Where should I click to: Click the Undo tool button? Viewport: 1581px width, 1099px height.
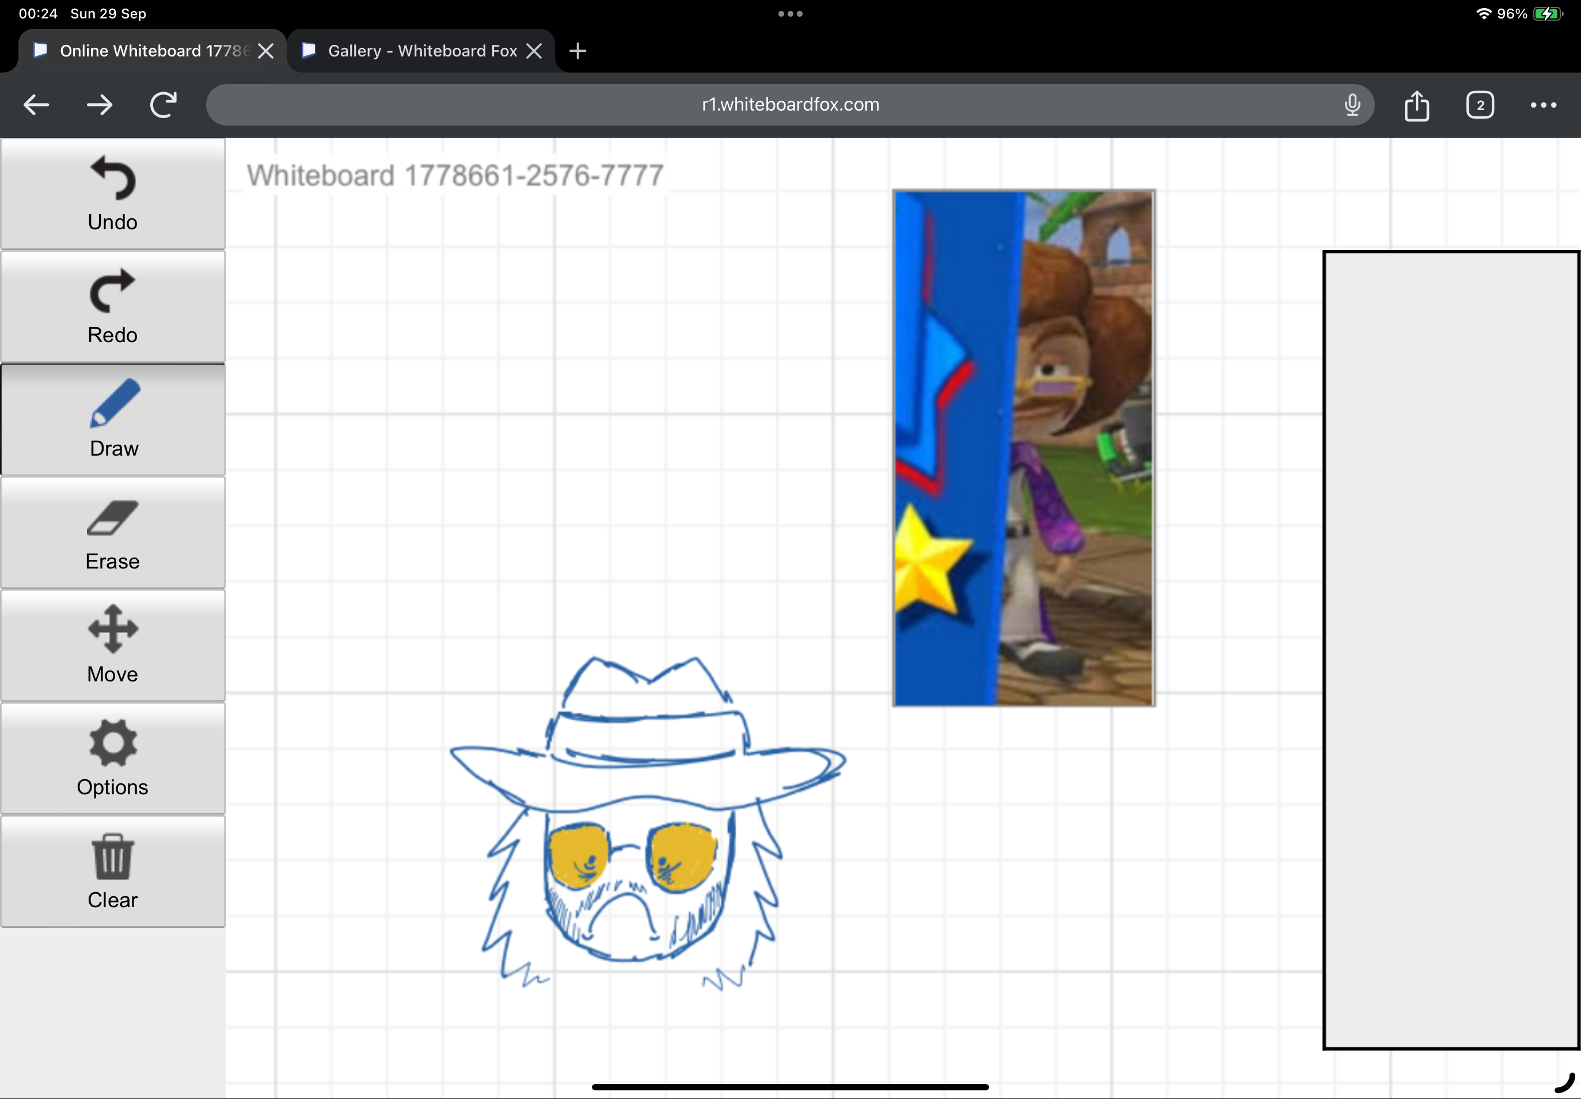click(x=112, y=194)
